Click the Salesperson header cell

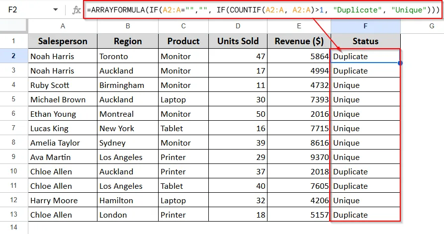[63, 41]
